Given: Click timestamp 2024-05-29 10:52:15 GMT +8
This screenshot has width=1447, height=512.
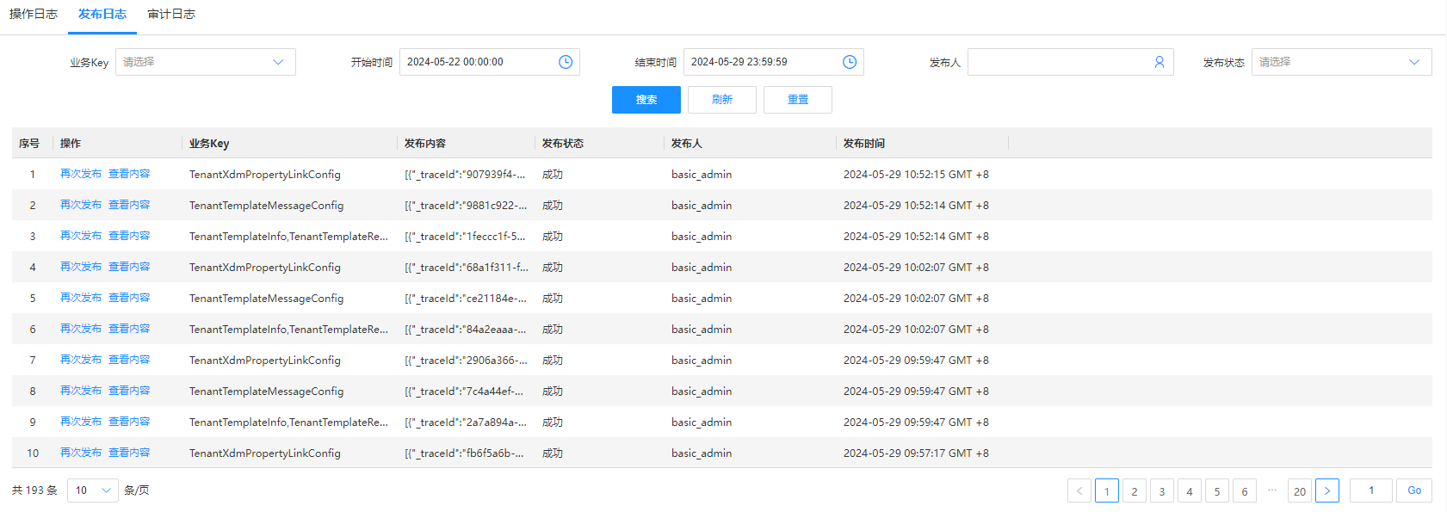Looking at the screenshot, I should coord(916,175).
